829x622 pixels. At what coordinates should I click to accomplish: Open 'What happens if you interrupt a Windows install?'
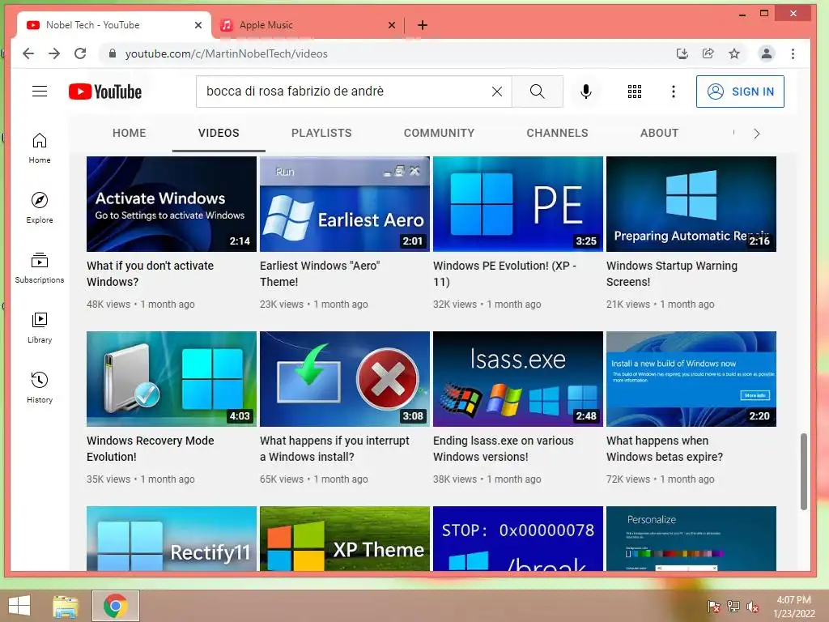tap(334, 449)
